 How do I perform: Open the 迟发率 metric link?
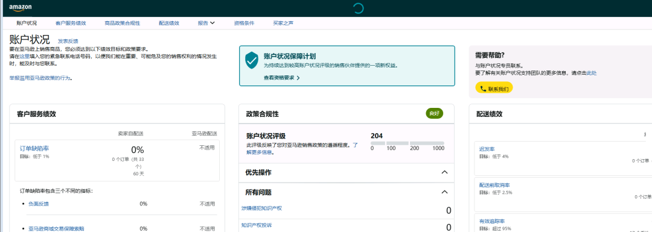coord(487,149)
